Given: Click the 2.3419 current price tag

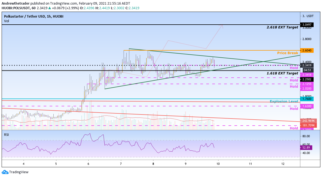Looking at the screenshot, I should pos(307,65).
